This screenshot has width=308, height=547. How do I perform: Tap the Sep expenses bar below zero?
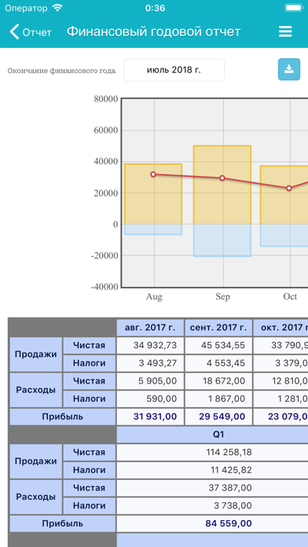click(222, 240)
